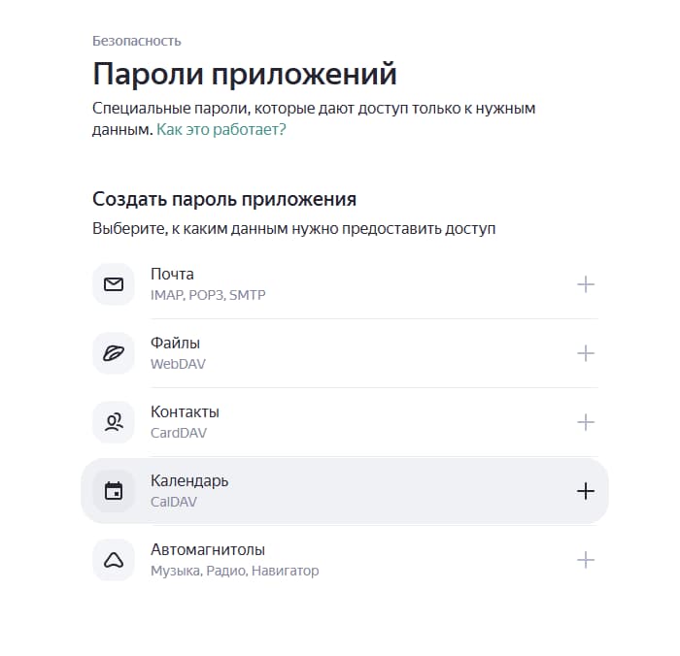
Task: Click the Files disk icon
Action: (x=114, y=353)
